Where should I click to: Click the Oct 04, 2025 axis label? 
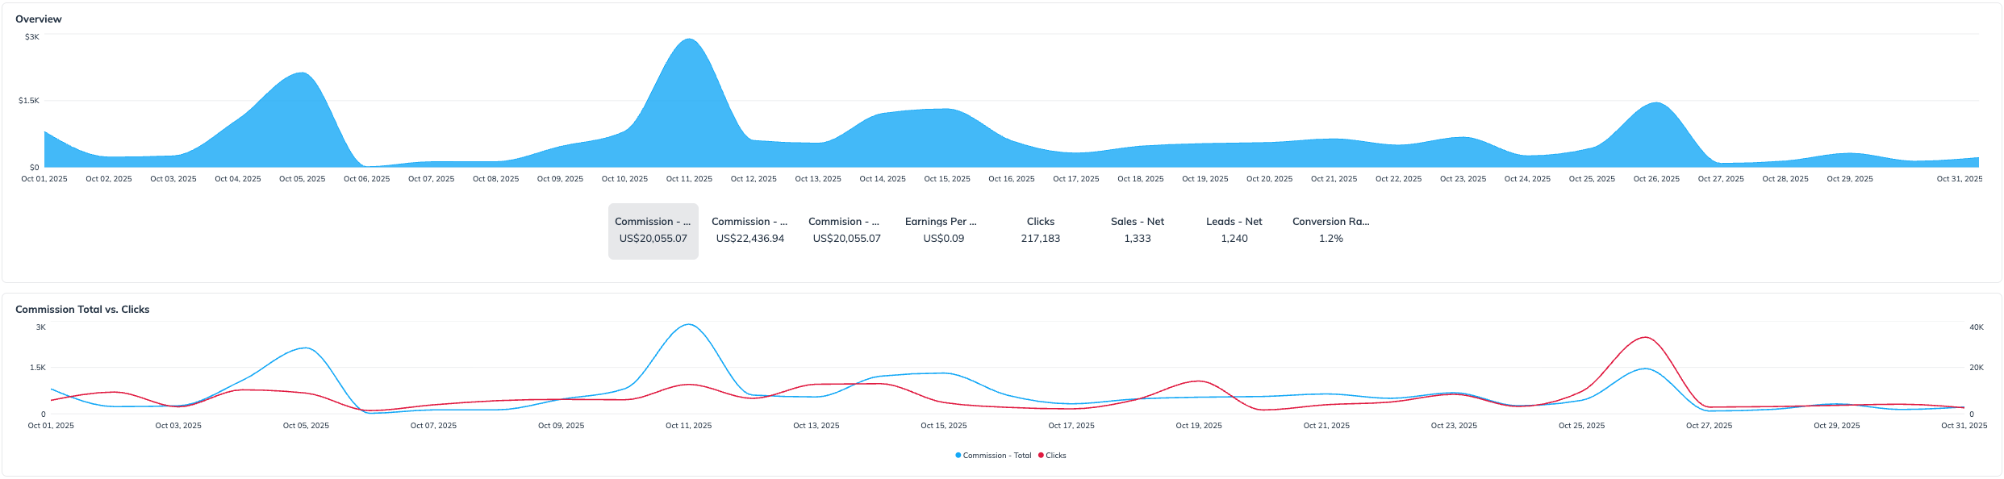(238, 179)
